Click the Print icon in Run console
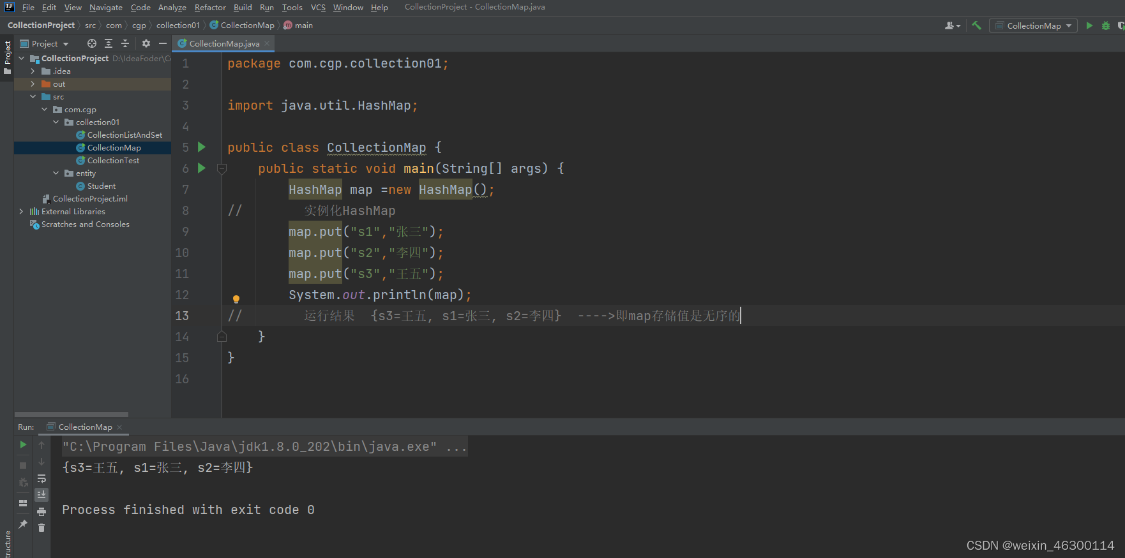Screen dimensions: 1125x558 click(42, 511)
